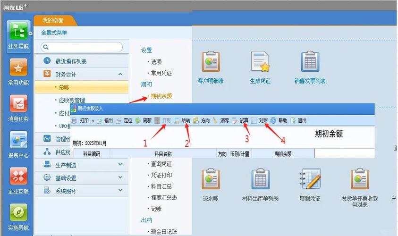Screen dimensions: 398x236
Task: Open 科目汇总 menu link
Action: point(161,186)
